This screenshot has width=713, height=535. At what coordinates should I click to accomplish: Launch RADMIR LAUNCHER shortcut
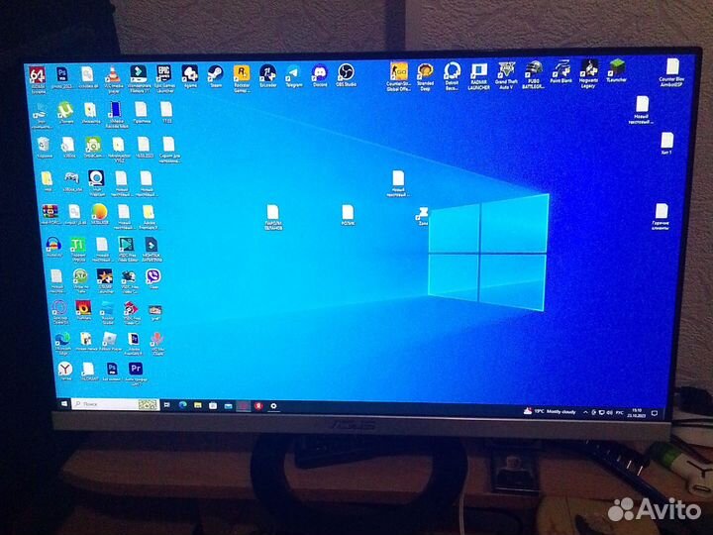tap(479, 75)
